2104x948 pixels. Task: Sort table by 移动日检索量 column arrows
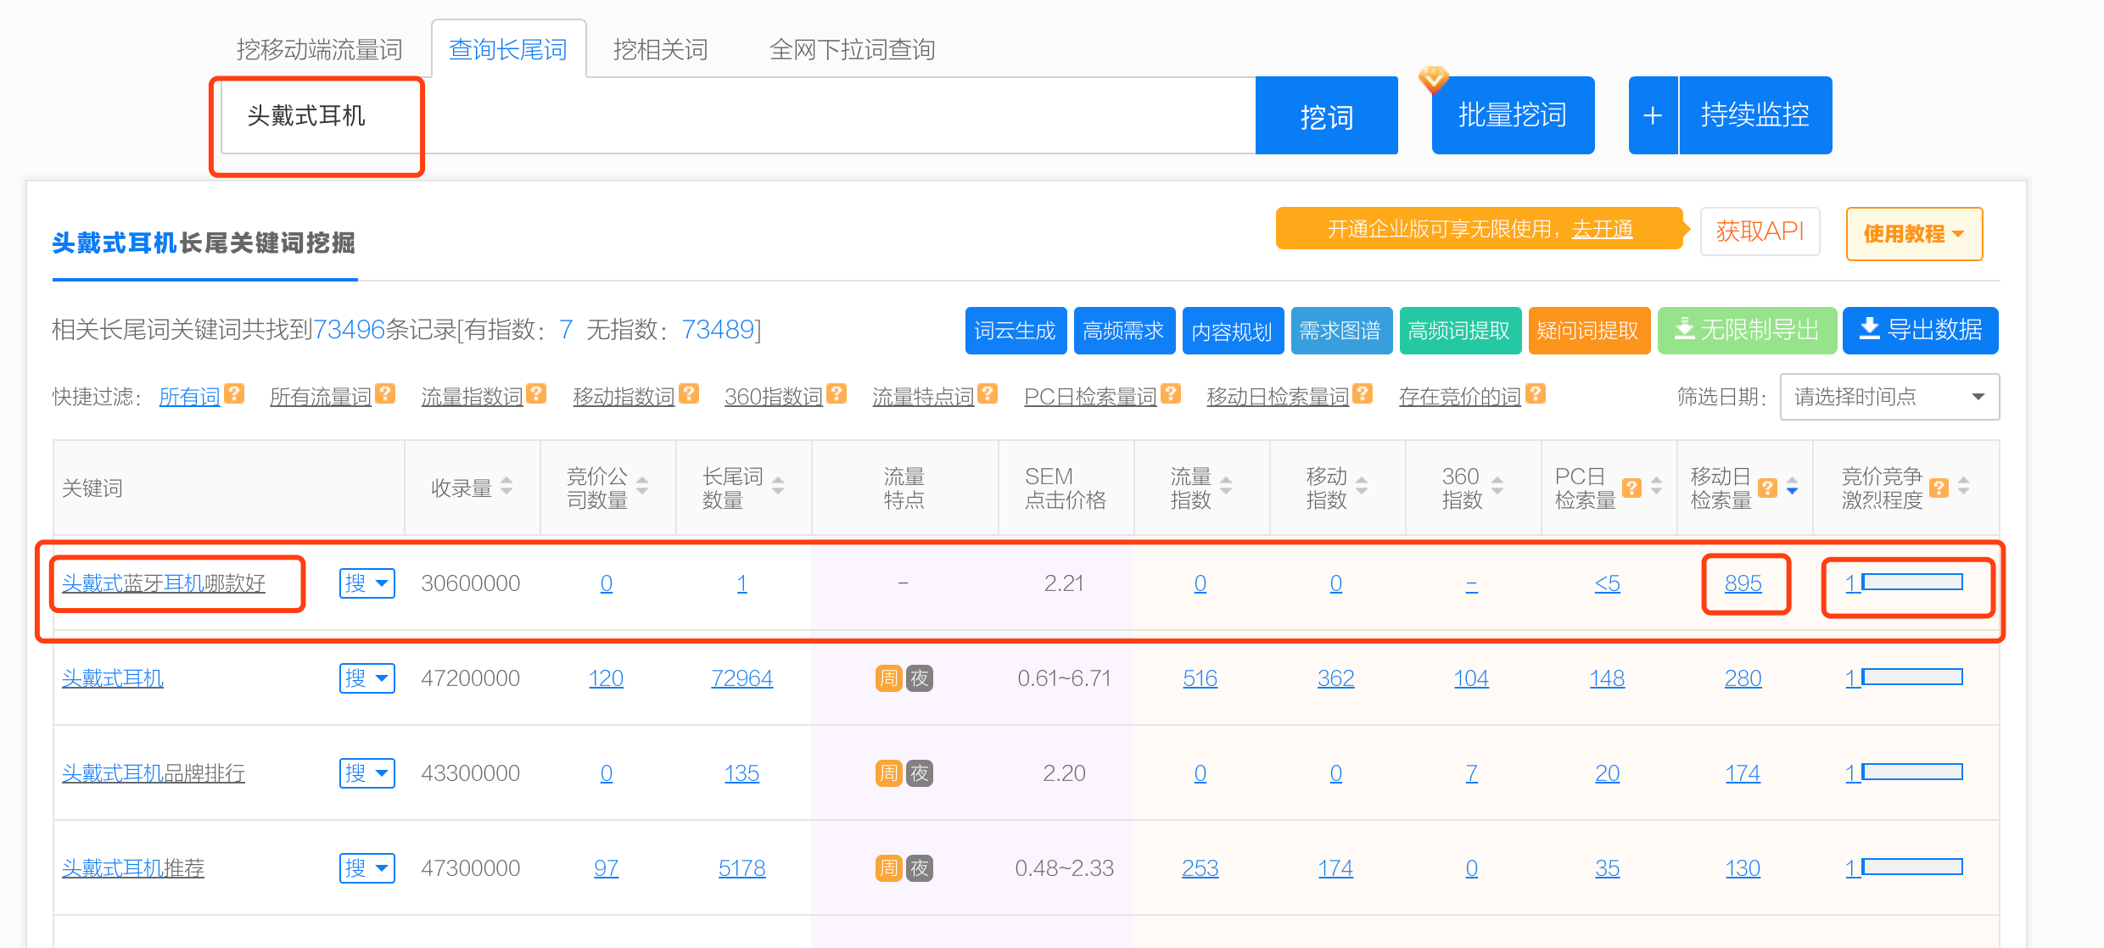point(1792,486)
